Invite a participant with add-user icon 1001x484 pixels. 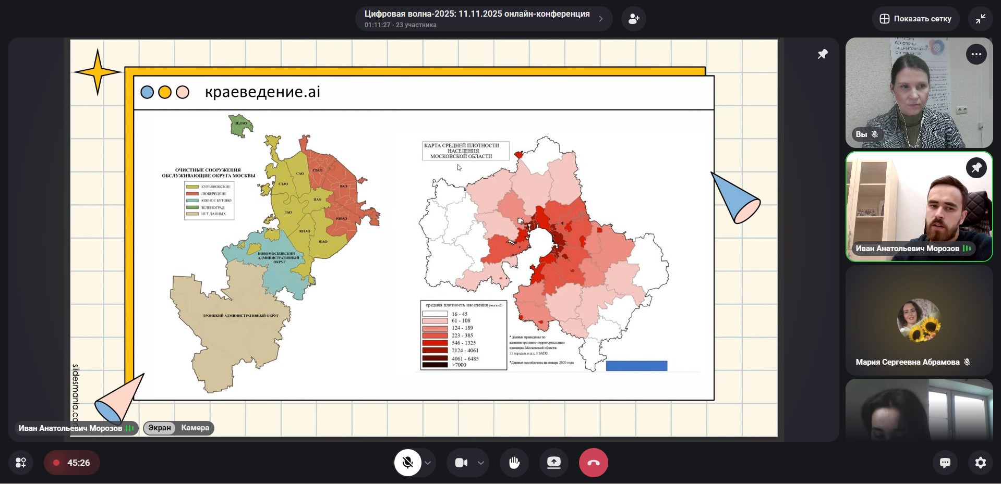coord(634,19)
